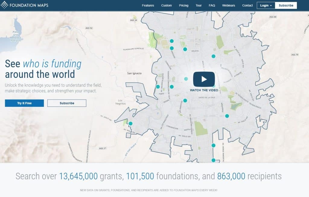
Task: Click the Foundation Maps logo icon
Action: [5, 5]
